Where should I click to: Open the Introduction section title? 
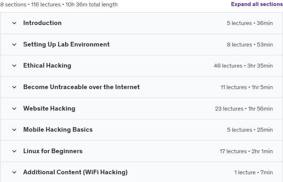pyautogui.click(x=42, y=23)
